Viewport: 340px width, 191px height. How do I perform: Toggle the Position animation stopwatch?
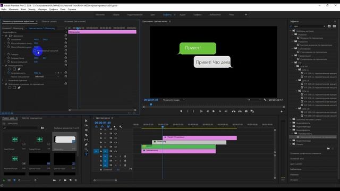(x=8, y=39)
